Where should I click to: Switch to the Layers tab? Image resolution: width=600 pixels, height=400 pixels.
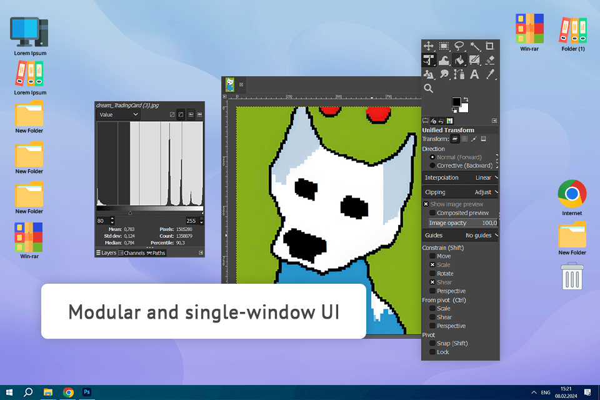106,253
